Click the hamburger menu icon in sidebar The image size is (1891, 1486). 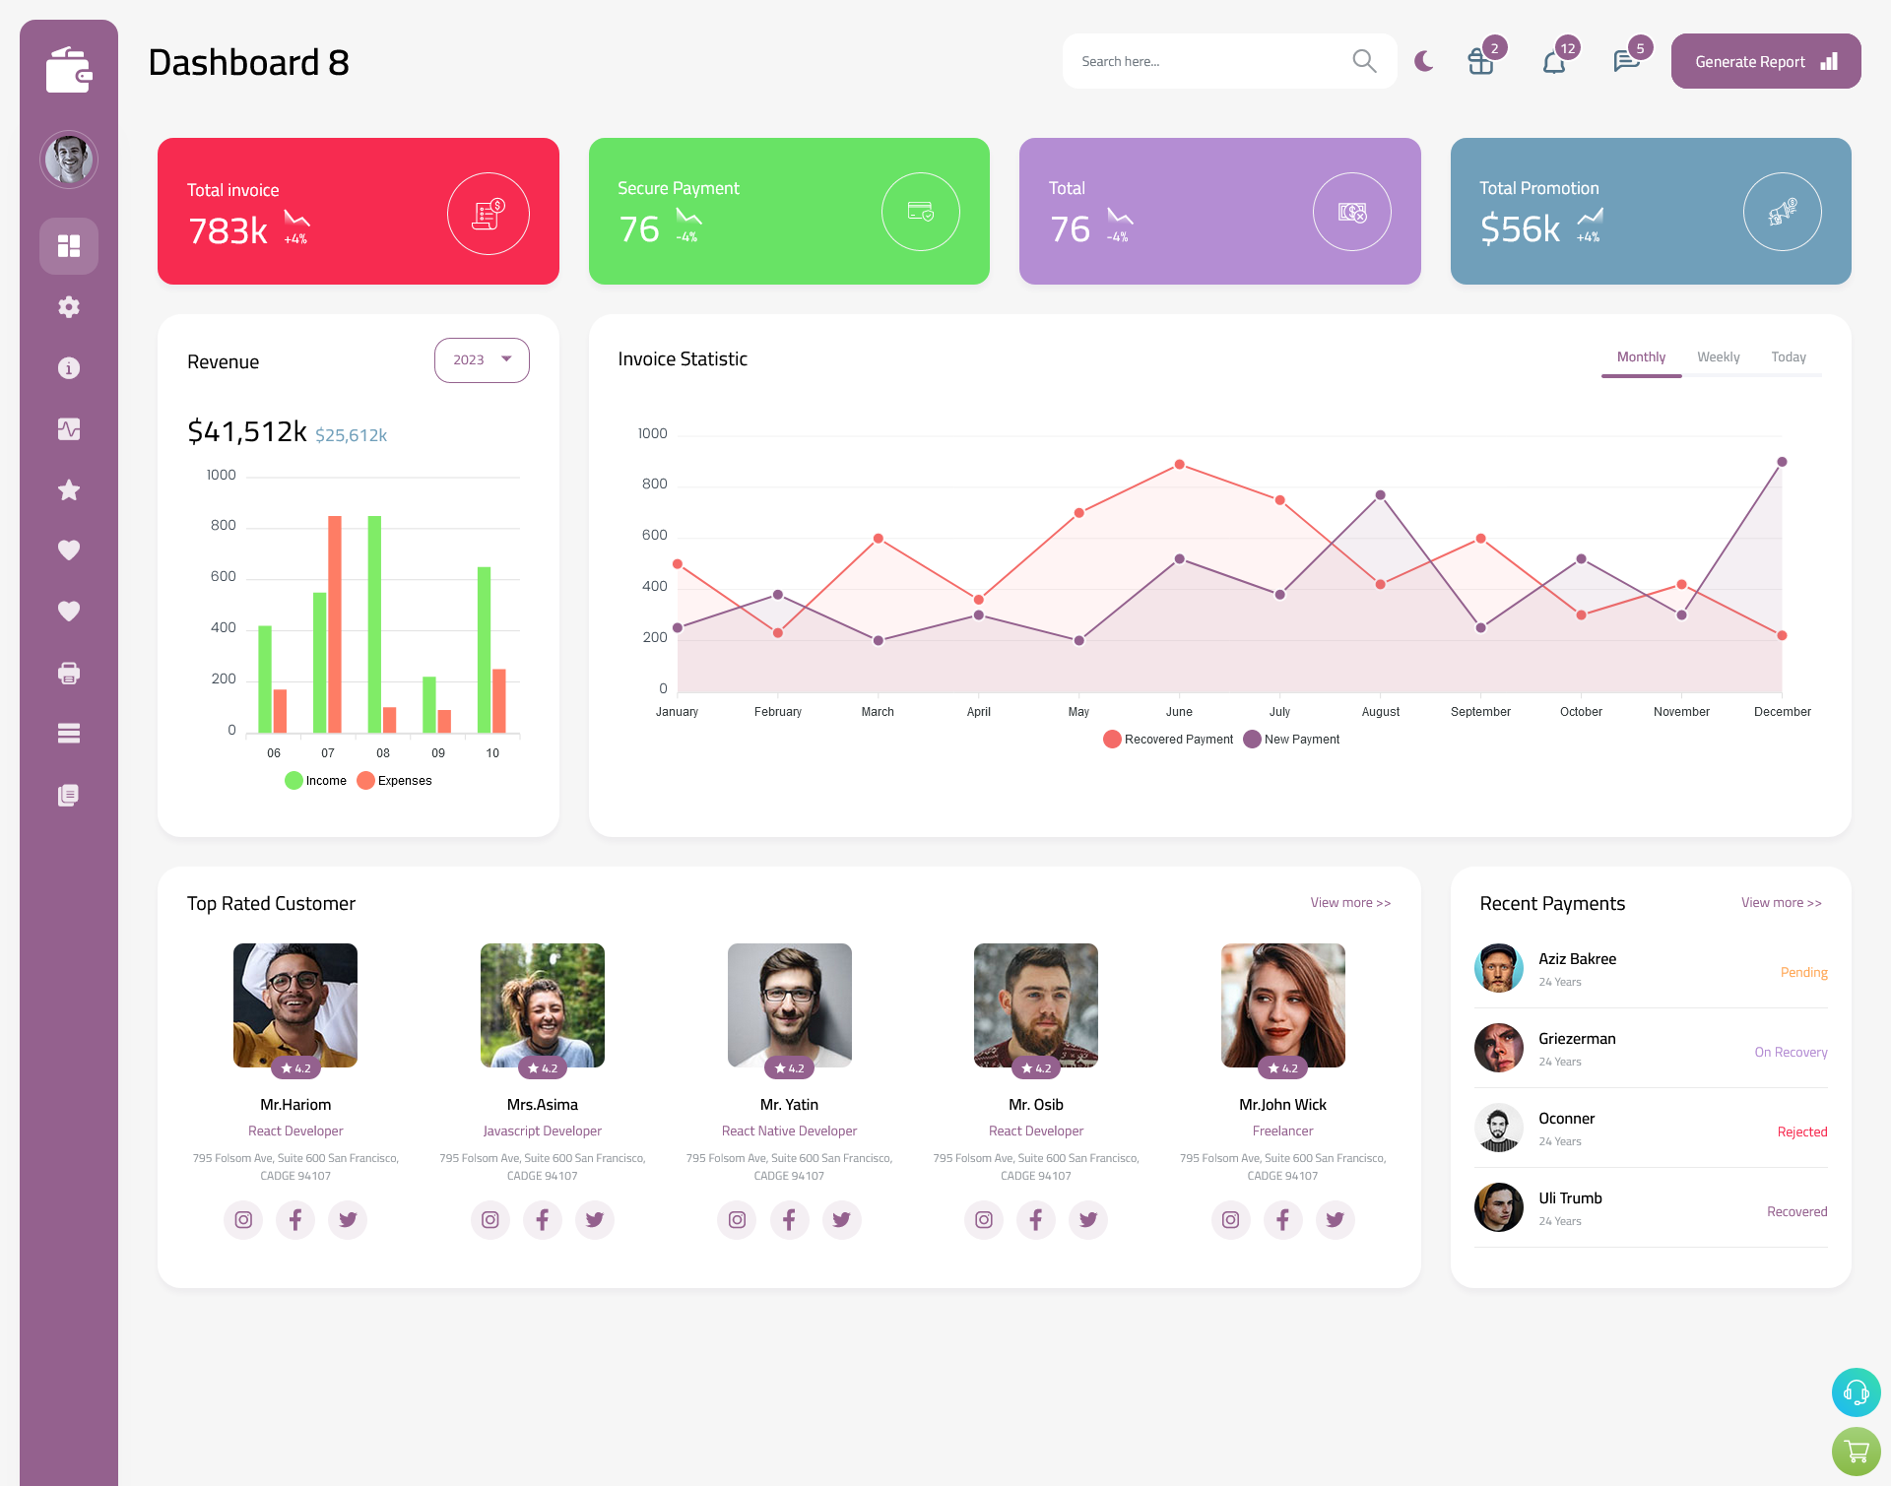coord(69,734)
